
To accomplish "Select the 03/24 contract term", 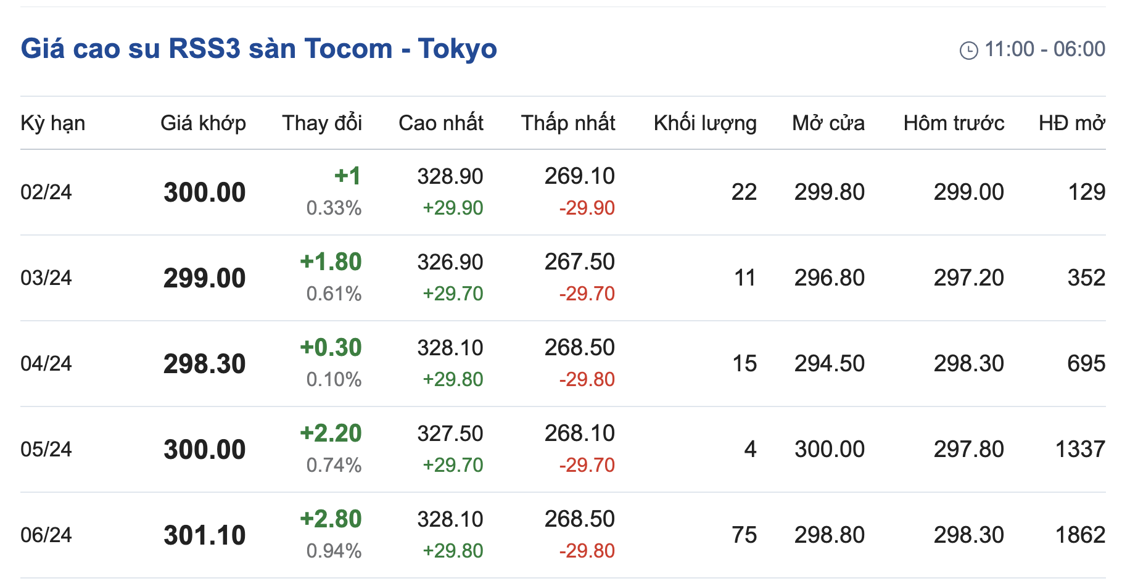I will coord(46,278).
